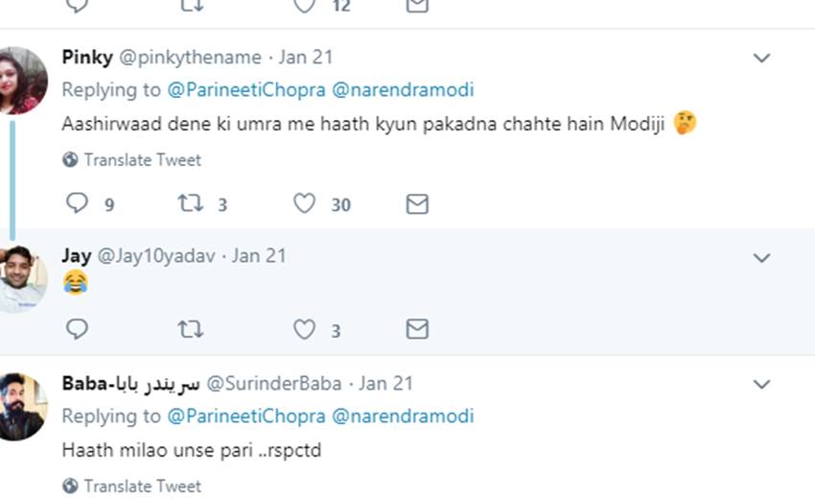
Task: Expand options chevron on Jay's tweet
Action: [761, 258]
